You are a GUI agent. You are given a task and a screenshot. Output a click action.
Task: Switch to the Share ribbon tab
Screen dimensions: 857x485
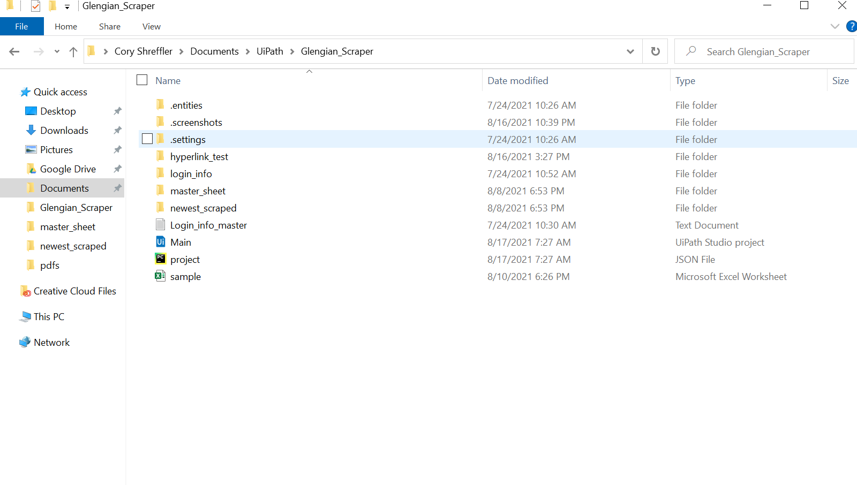tap(109, 26)
